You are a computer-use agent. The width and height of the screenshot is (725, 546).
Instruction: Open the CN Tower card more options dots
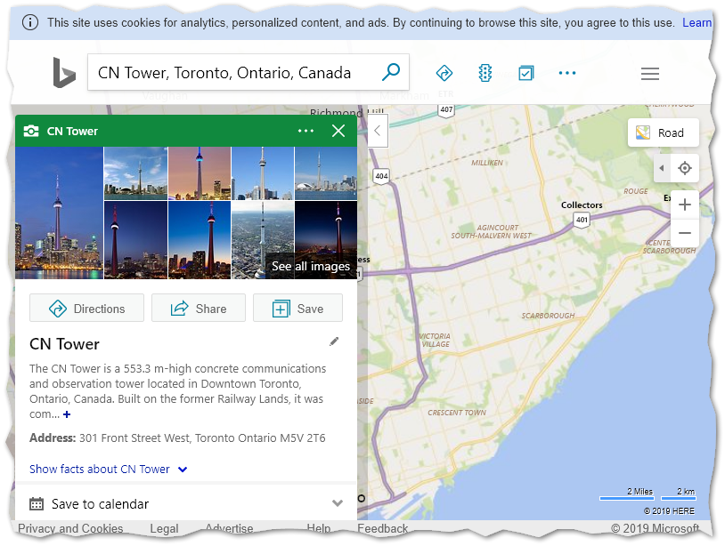pyautogui.click(x=305, y=131)
